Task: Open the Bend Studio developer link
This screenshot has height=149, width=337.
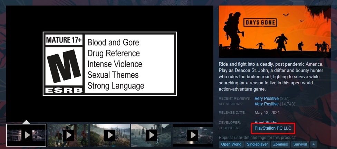Action: [x=266, y=122]
